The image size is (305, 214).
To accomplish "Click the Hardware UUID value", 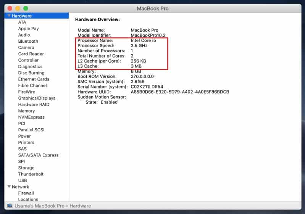I will (x=180, y=92).
